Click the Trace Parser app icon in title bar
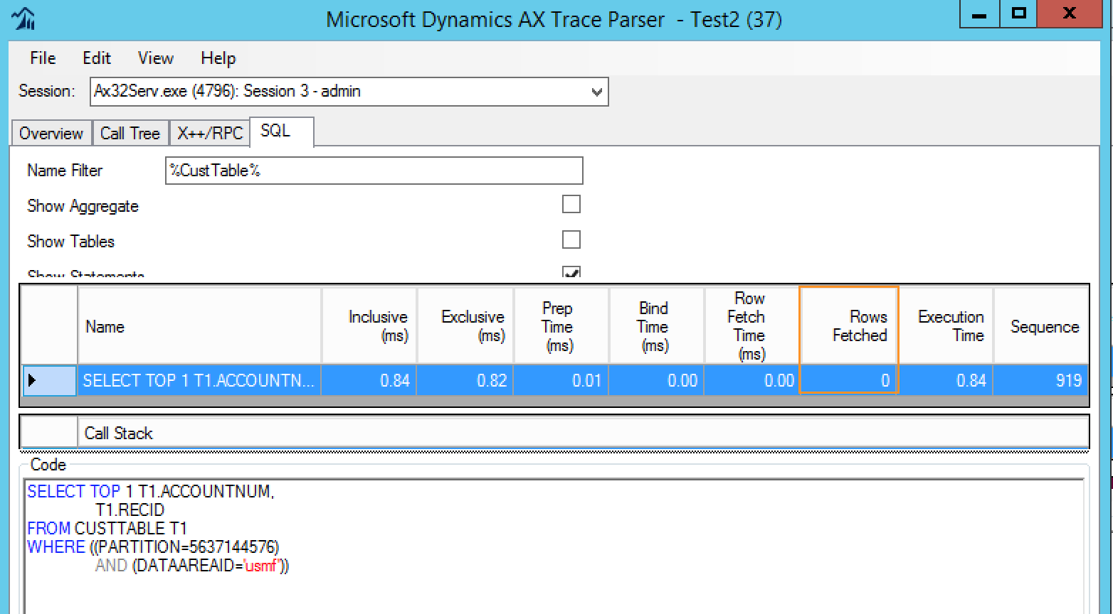Screen dimensions: 1113x614 [24, 19]
